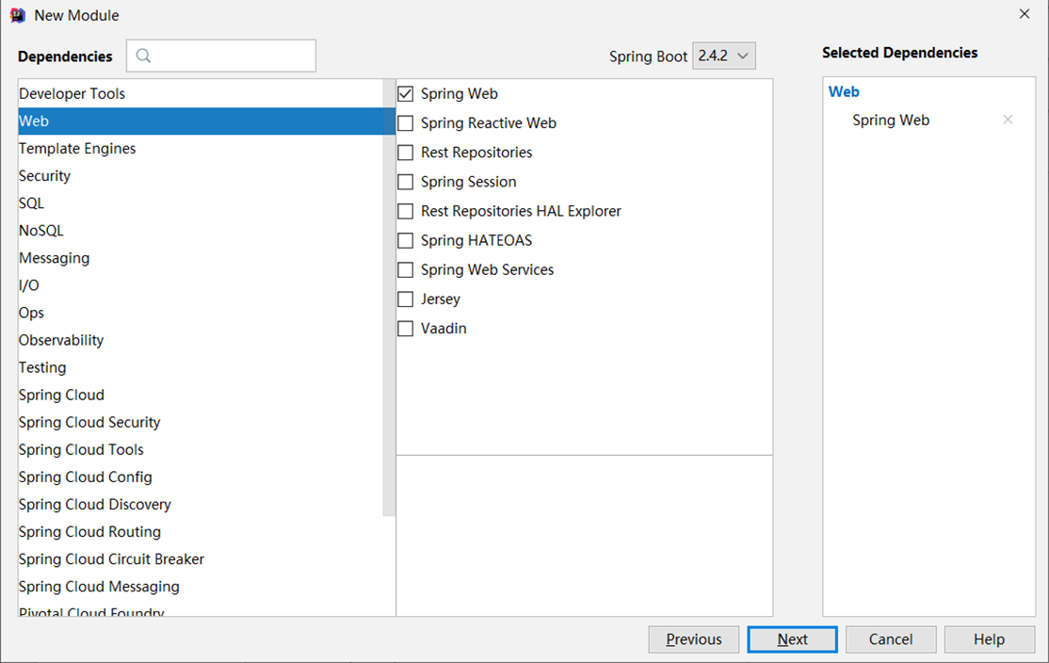Enable the Spring Reactive Web checkbox
The height and width of the screenshot is (663, 1049).
point(406,123)
